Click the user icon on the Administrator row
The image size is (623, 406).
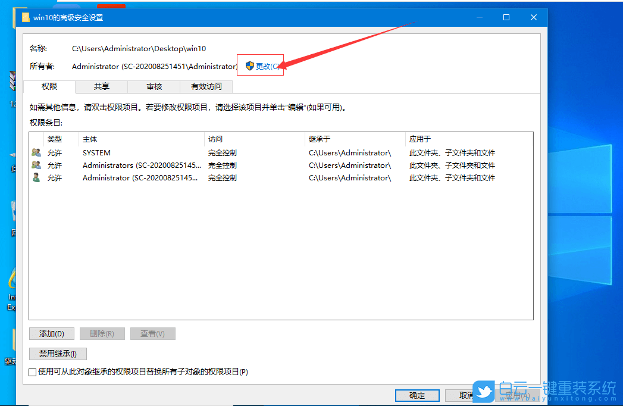[x=37, y=177]
